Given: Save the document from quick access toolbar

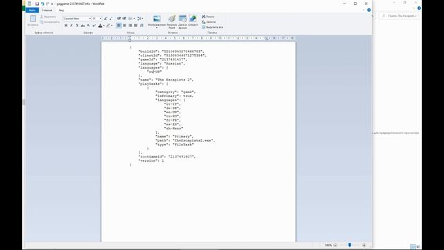Looking at the screenshot, I should 37,3.
